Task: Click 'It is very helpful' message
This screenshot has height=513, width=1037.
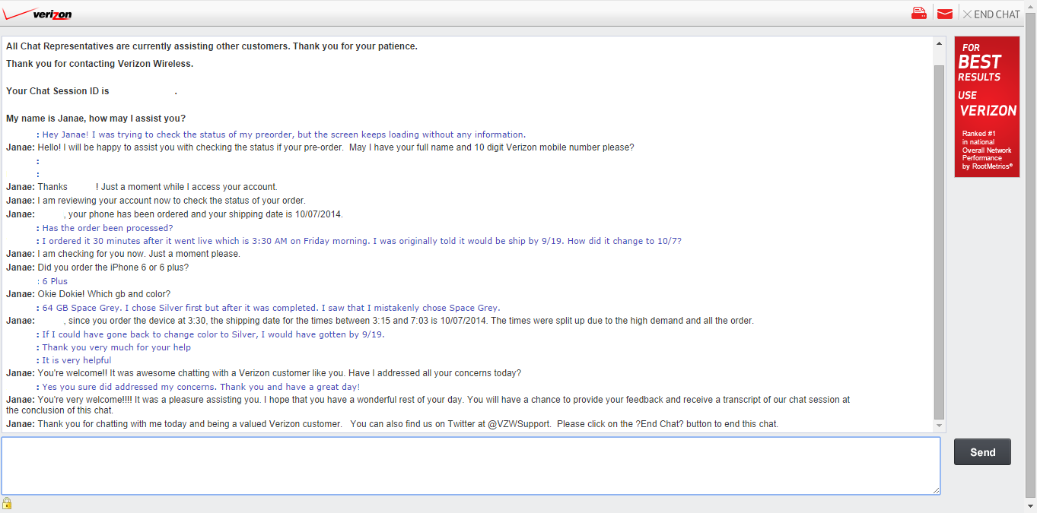Action: pyautogui.click(x=77, y=360)
